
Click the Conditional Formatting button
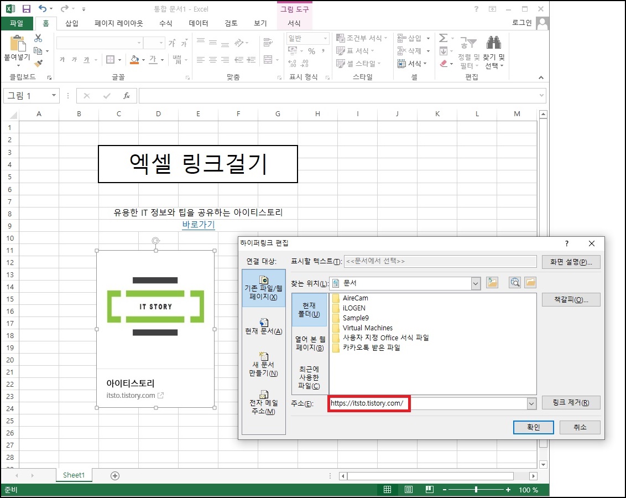tap(362, 38)
